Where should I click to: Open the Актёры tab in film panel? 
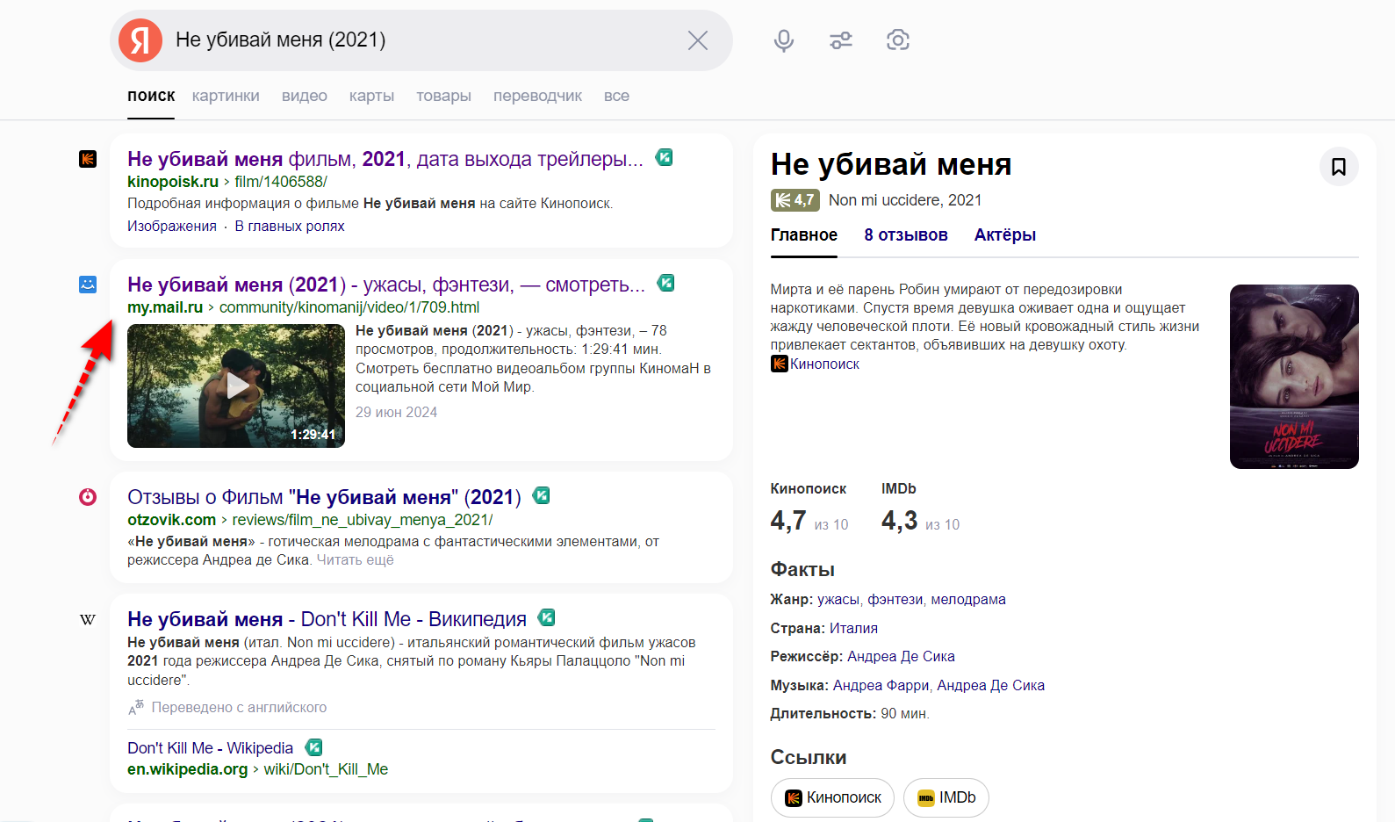[1004, 235]
